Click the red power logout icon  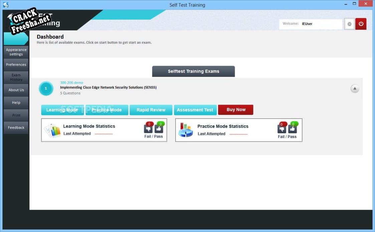(x=361, y=24)
